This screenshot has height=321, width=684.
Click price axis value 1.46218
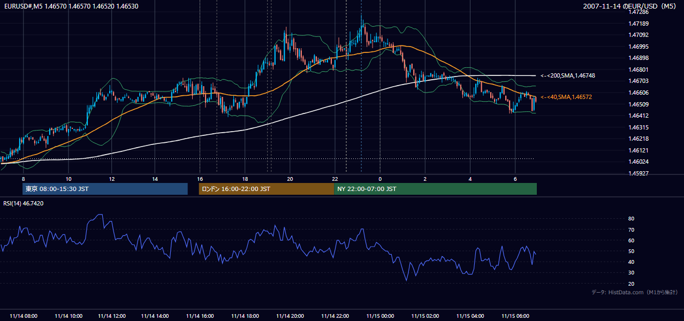[x=638, y=139]
